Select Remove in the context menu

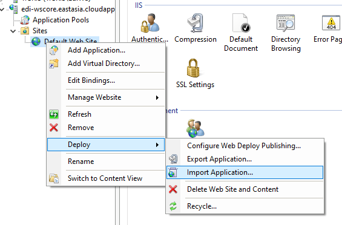click(106, 128)
